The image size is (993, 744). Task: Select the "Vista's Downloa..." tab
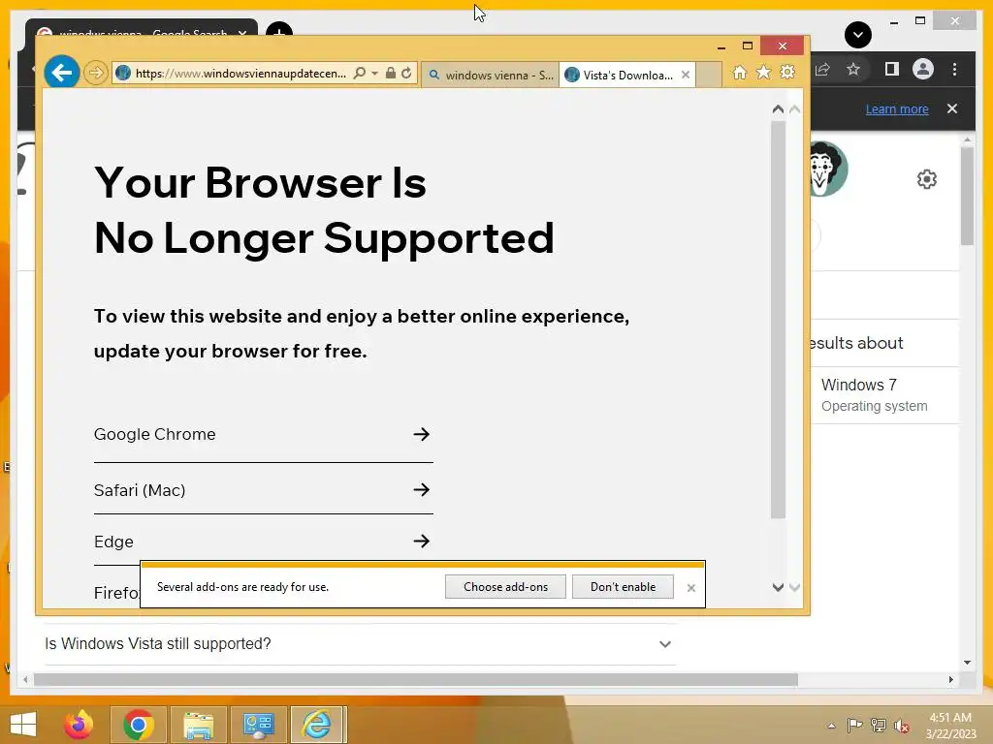[x=621, y=76]
